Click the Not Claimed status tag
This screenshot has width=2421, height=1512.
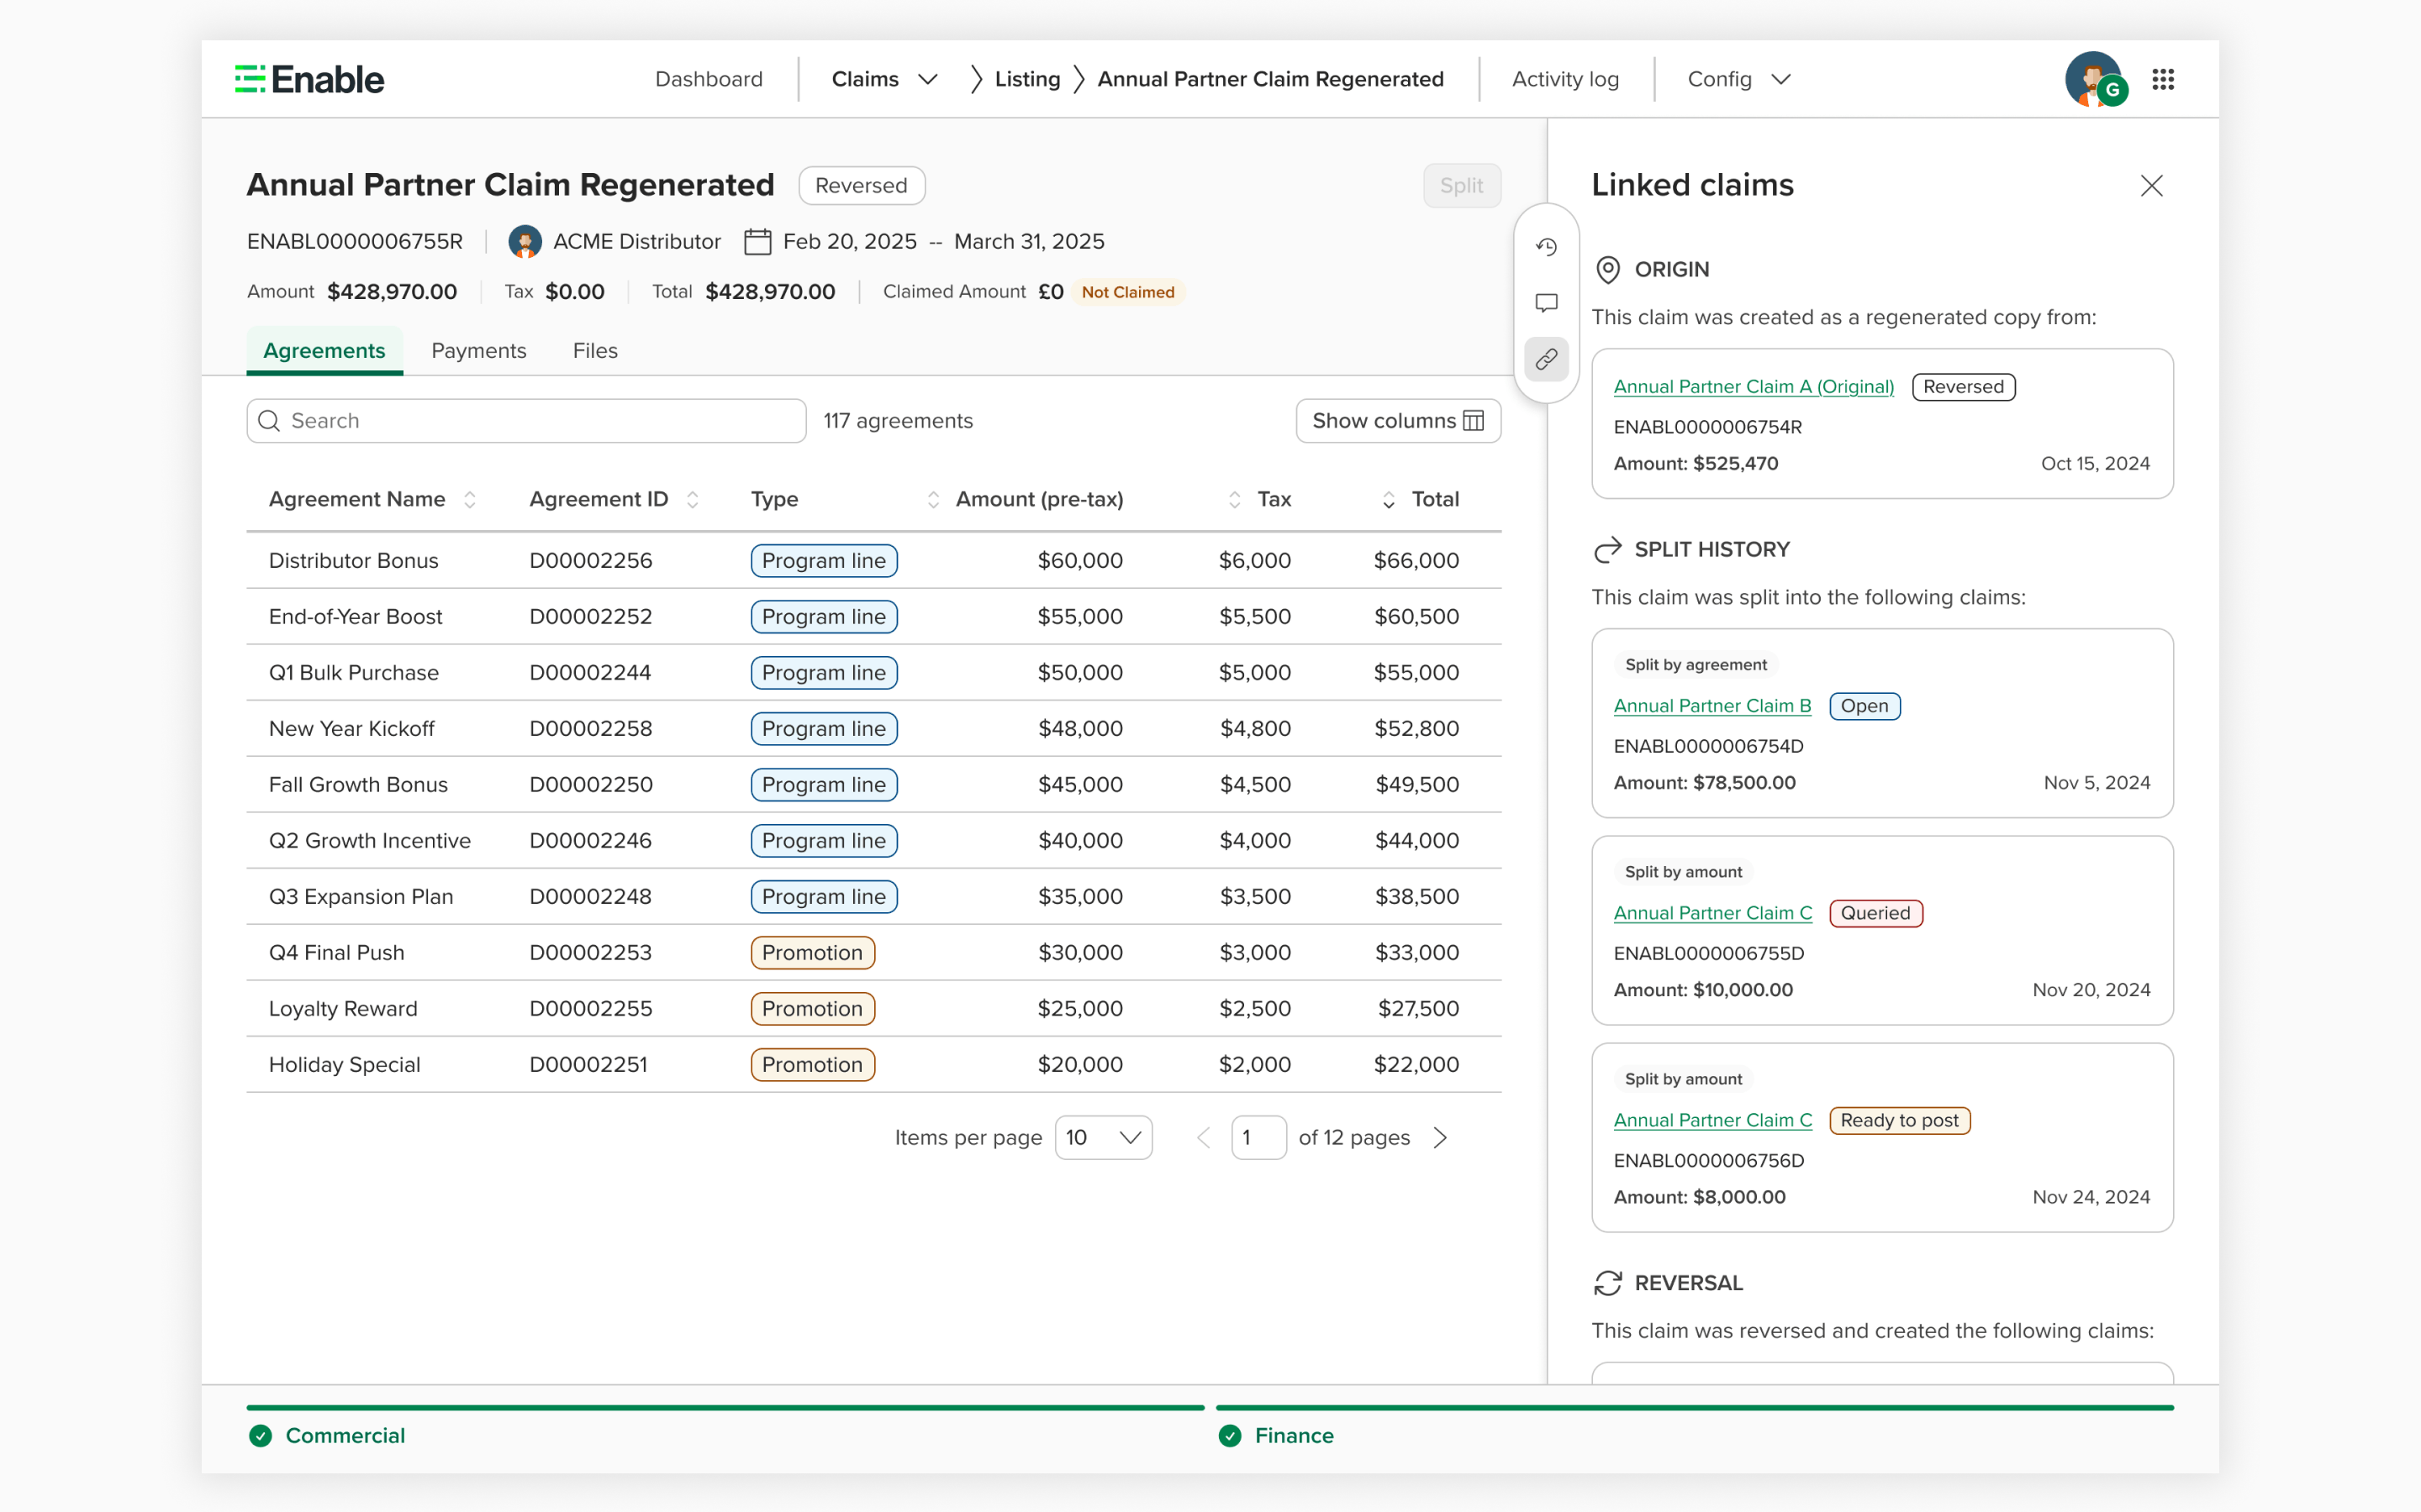(1127, 292)
